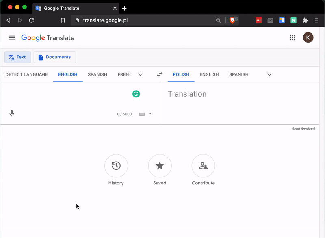325x238 pixels.
Task: Close the Google Translate browser tab
Action: click(115, 8)
